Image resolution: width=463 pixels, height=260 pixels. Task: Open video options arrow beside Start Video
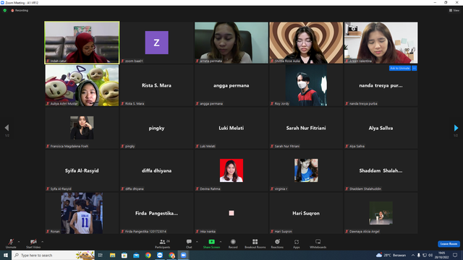pos(43,242)
